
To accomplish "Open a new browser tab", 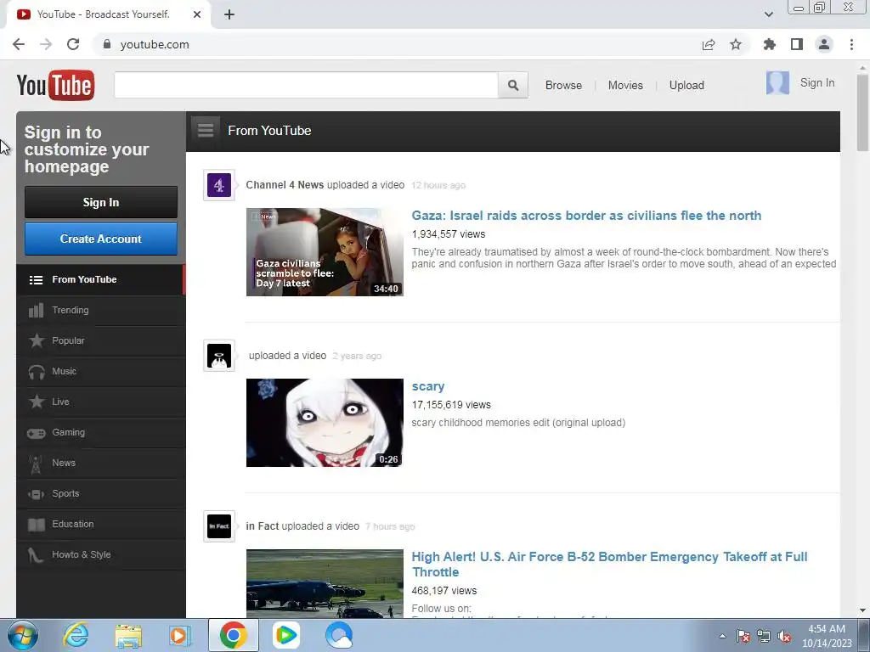I will coord(229,14).
